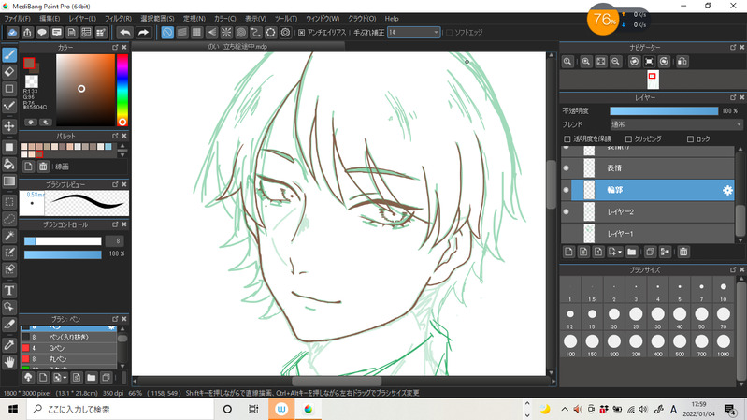Select the rectangular Select tool
Screen dimensions: 747x420
pos(9,202)
